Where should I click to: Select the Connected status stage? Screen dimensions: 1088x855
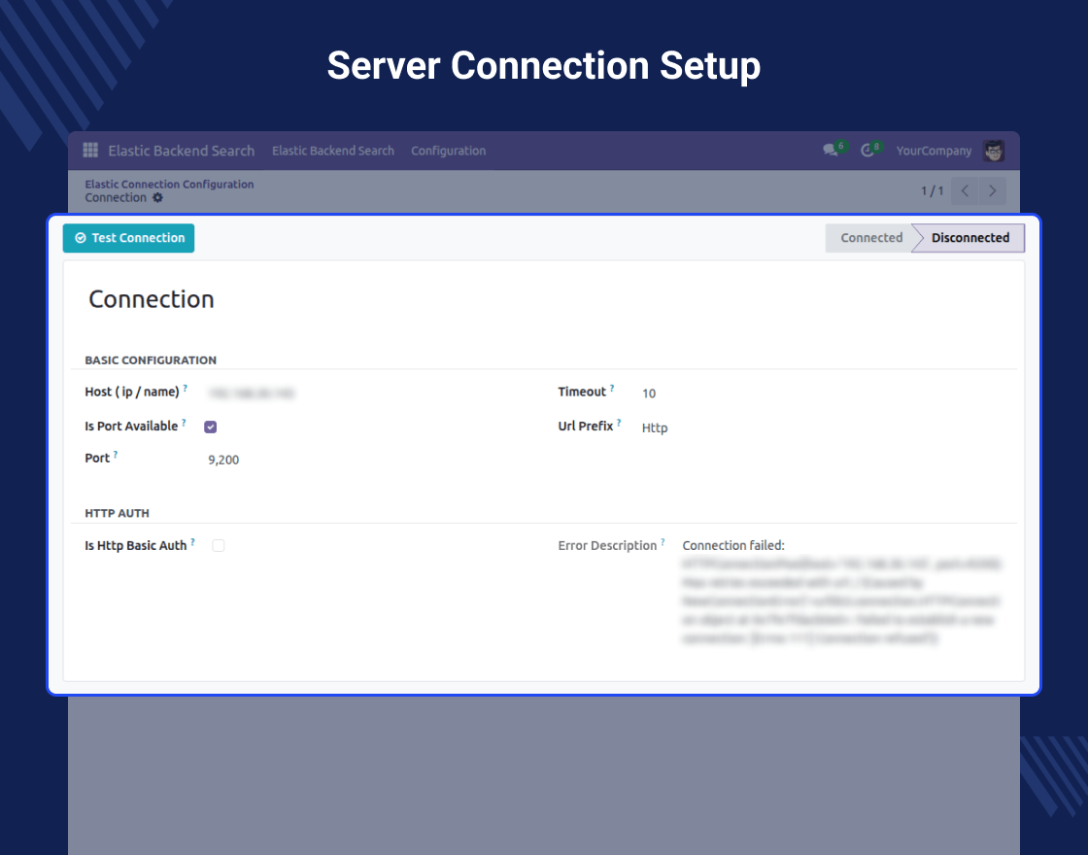coord(870,238)
